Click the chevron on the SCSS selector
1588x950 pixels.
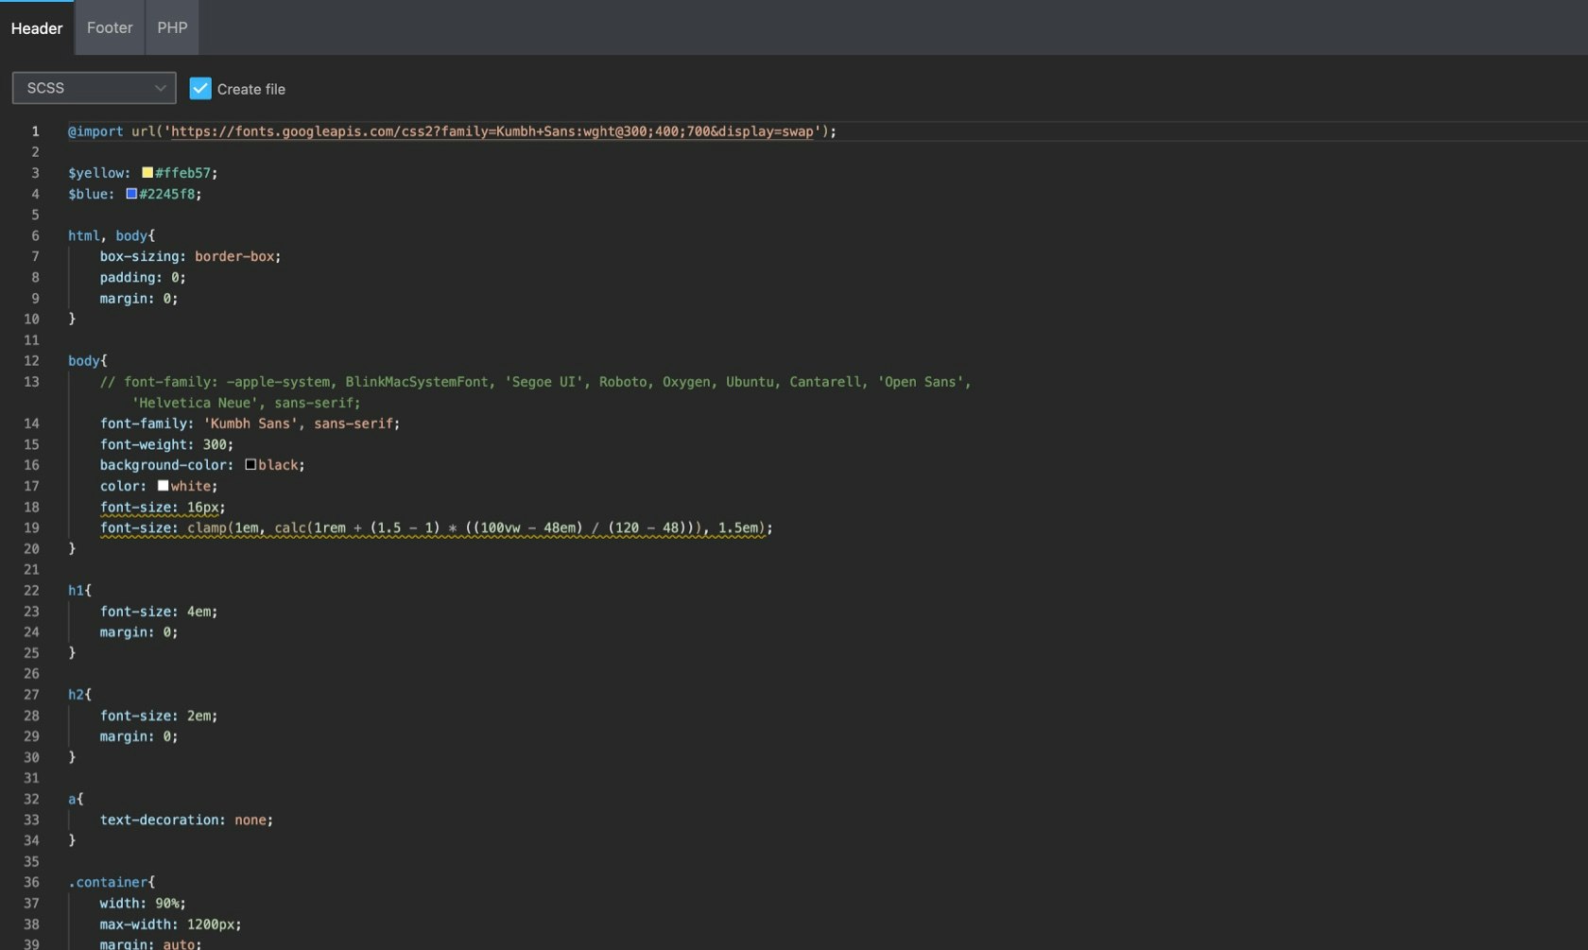point(159,87)
